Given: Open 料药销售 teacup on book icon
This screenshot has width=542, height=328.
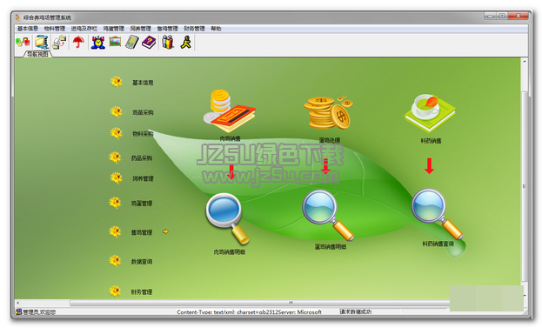Looking at the screenshot, I should pyautogui.click(x=430, y=113).
